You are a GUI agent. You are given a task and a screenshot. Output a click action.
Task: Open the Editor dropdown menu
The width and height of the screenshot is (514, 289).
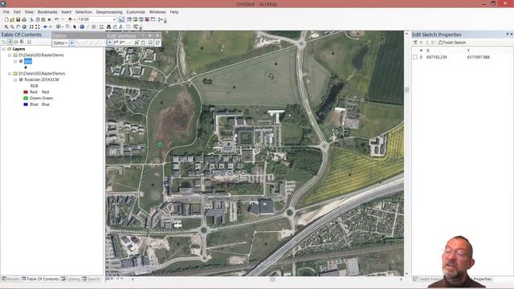click(60, 43)
